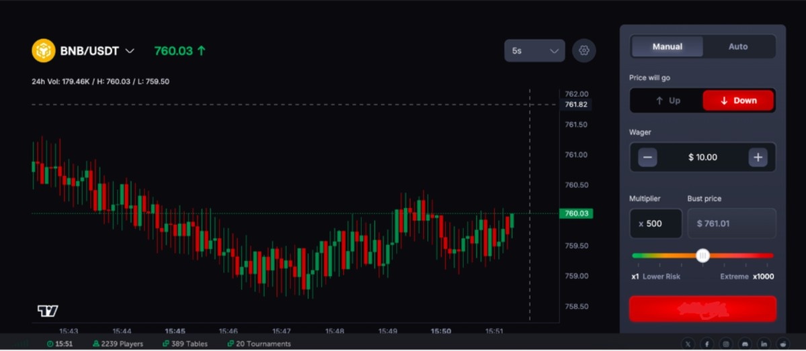
Task: Click the large red place bet button
Action: coord(702,309)
